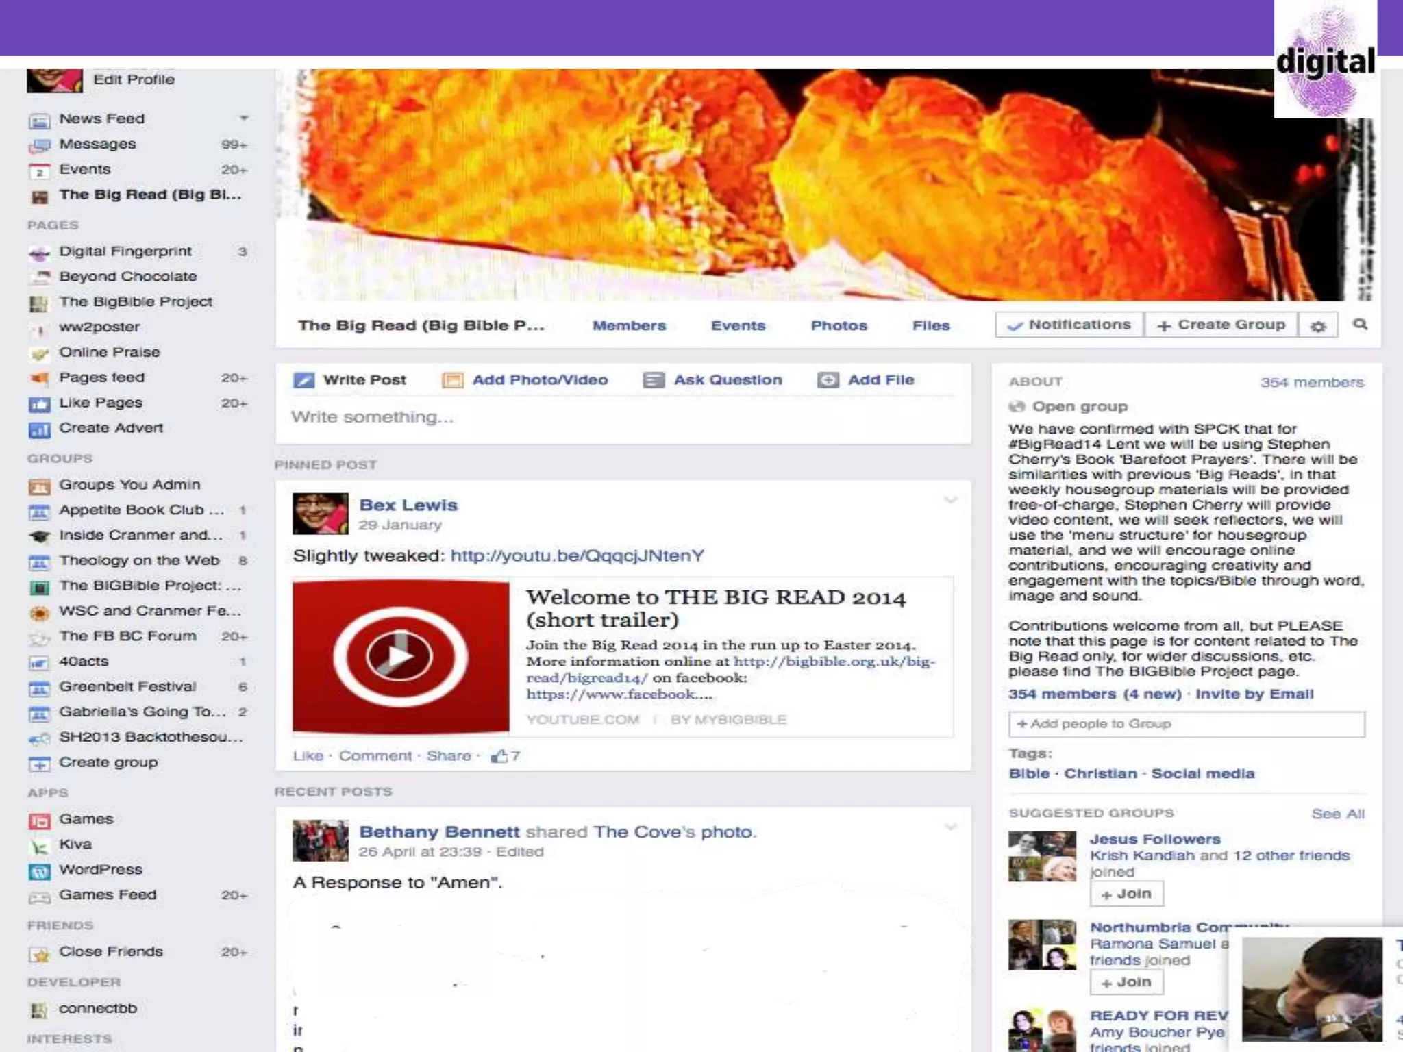Screen dimensions: 1403x1052
Task: Click the Add people to Group field
Action: point(1186,724)
